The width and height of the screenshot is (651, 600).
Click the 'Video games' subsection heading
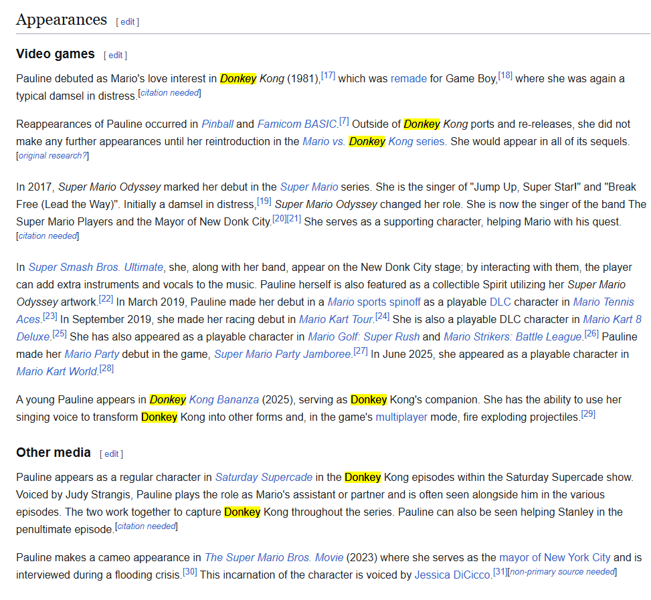pos(56,54)
